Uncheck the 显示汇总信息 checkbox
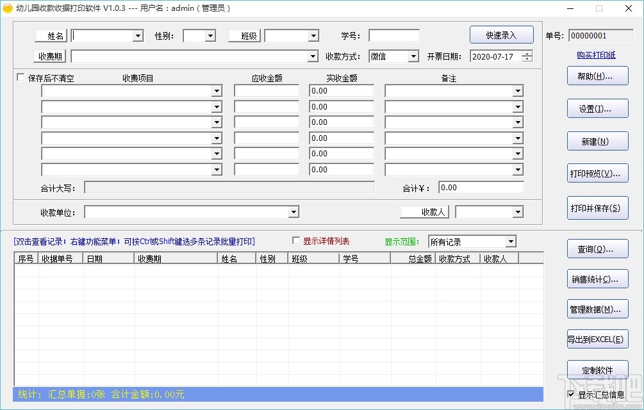 point(570,395)
